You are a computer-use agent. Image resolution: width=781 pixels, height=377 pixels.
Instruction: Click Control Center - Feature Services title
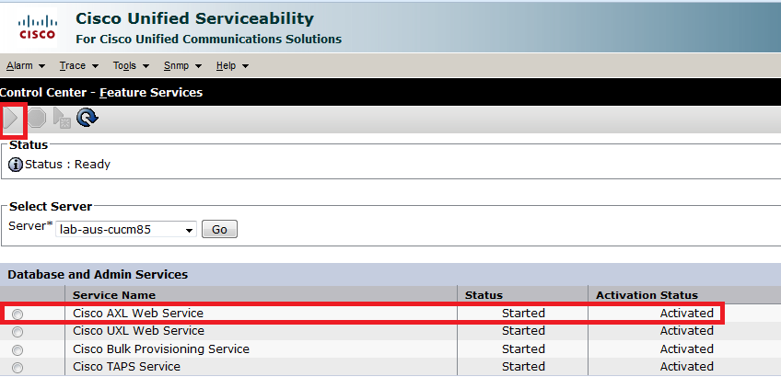tap(101, 93)
